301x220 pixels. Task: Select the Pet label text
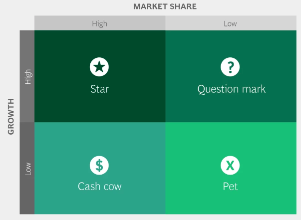point(230,187)
